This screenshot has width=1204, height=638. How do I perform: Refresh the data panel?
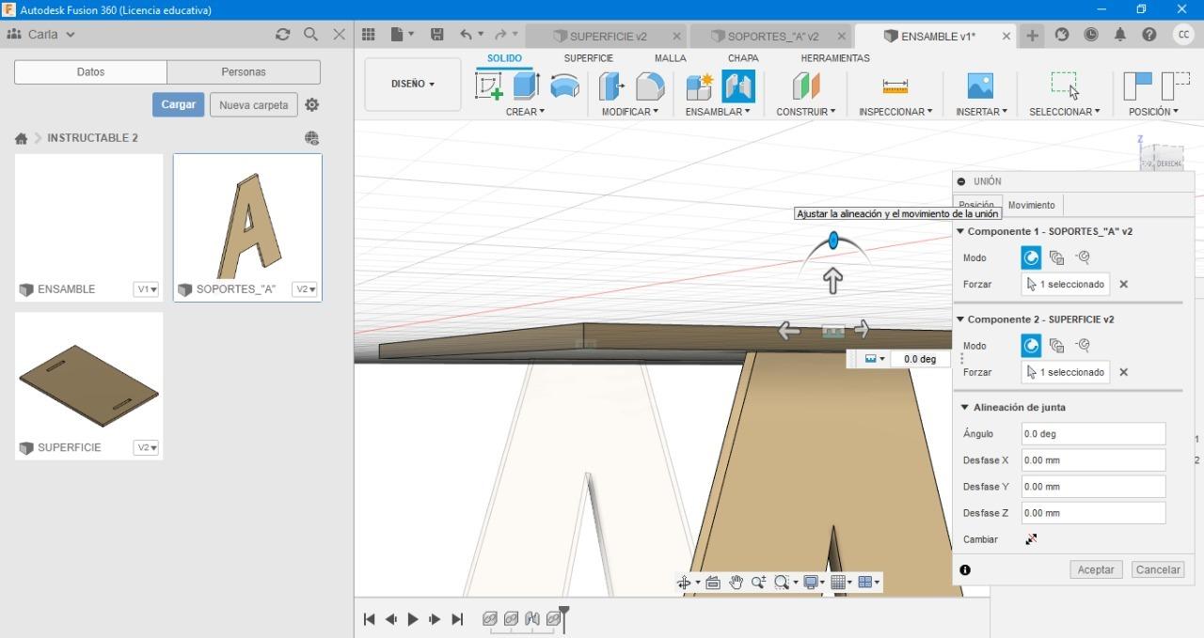(x=282, y=35)
